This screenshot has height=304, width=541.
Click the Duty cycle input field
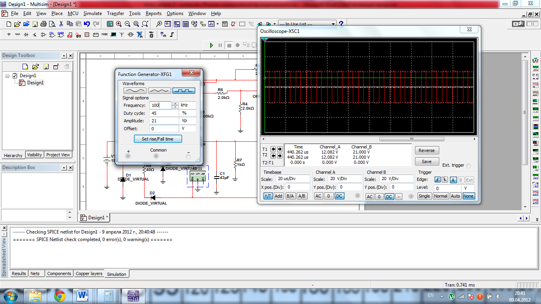164,113
